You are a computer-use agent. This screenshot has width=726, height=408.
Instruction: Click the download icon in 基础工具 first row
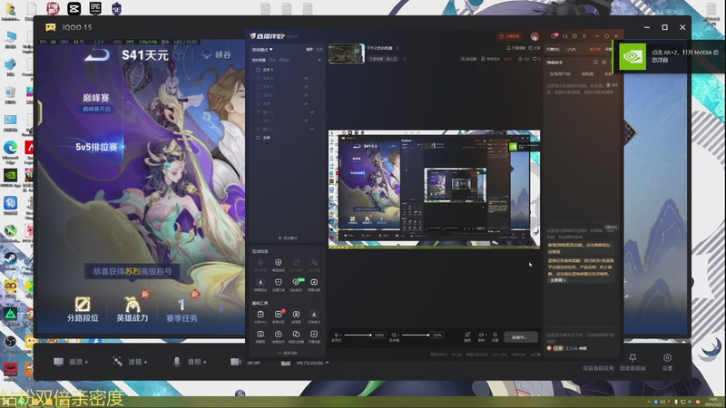(x=314, y=315)
